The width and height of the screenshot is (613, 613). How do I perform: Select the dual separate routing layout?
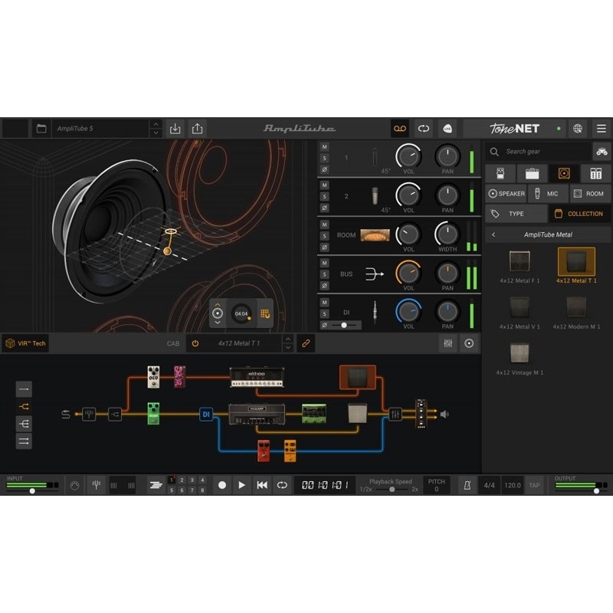(24, 441)
